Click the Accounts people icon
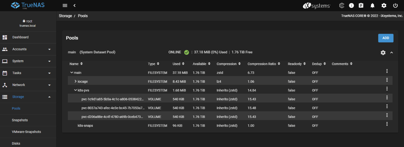 (5, 49)
